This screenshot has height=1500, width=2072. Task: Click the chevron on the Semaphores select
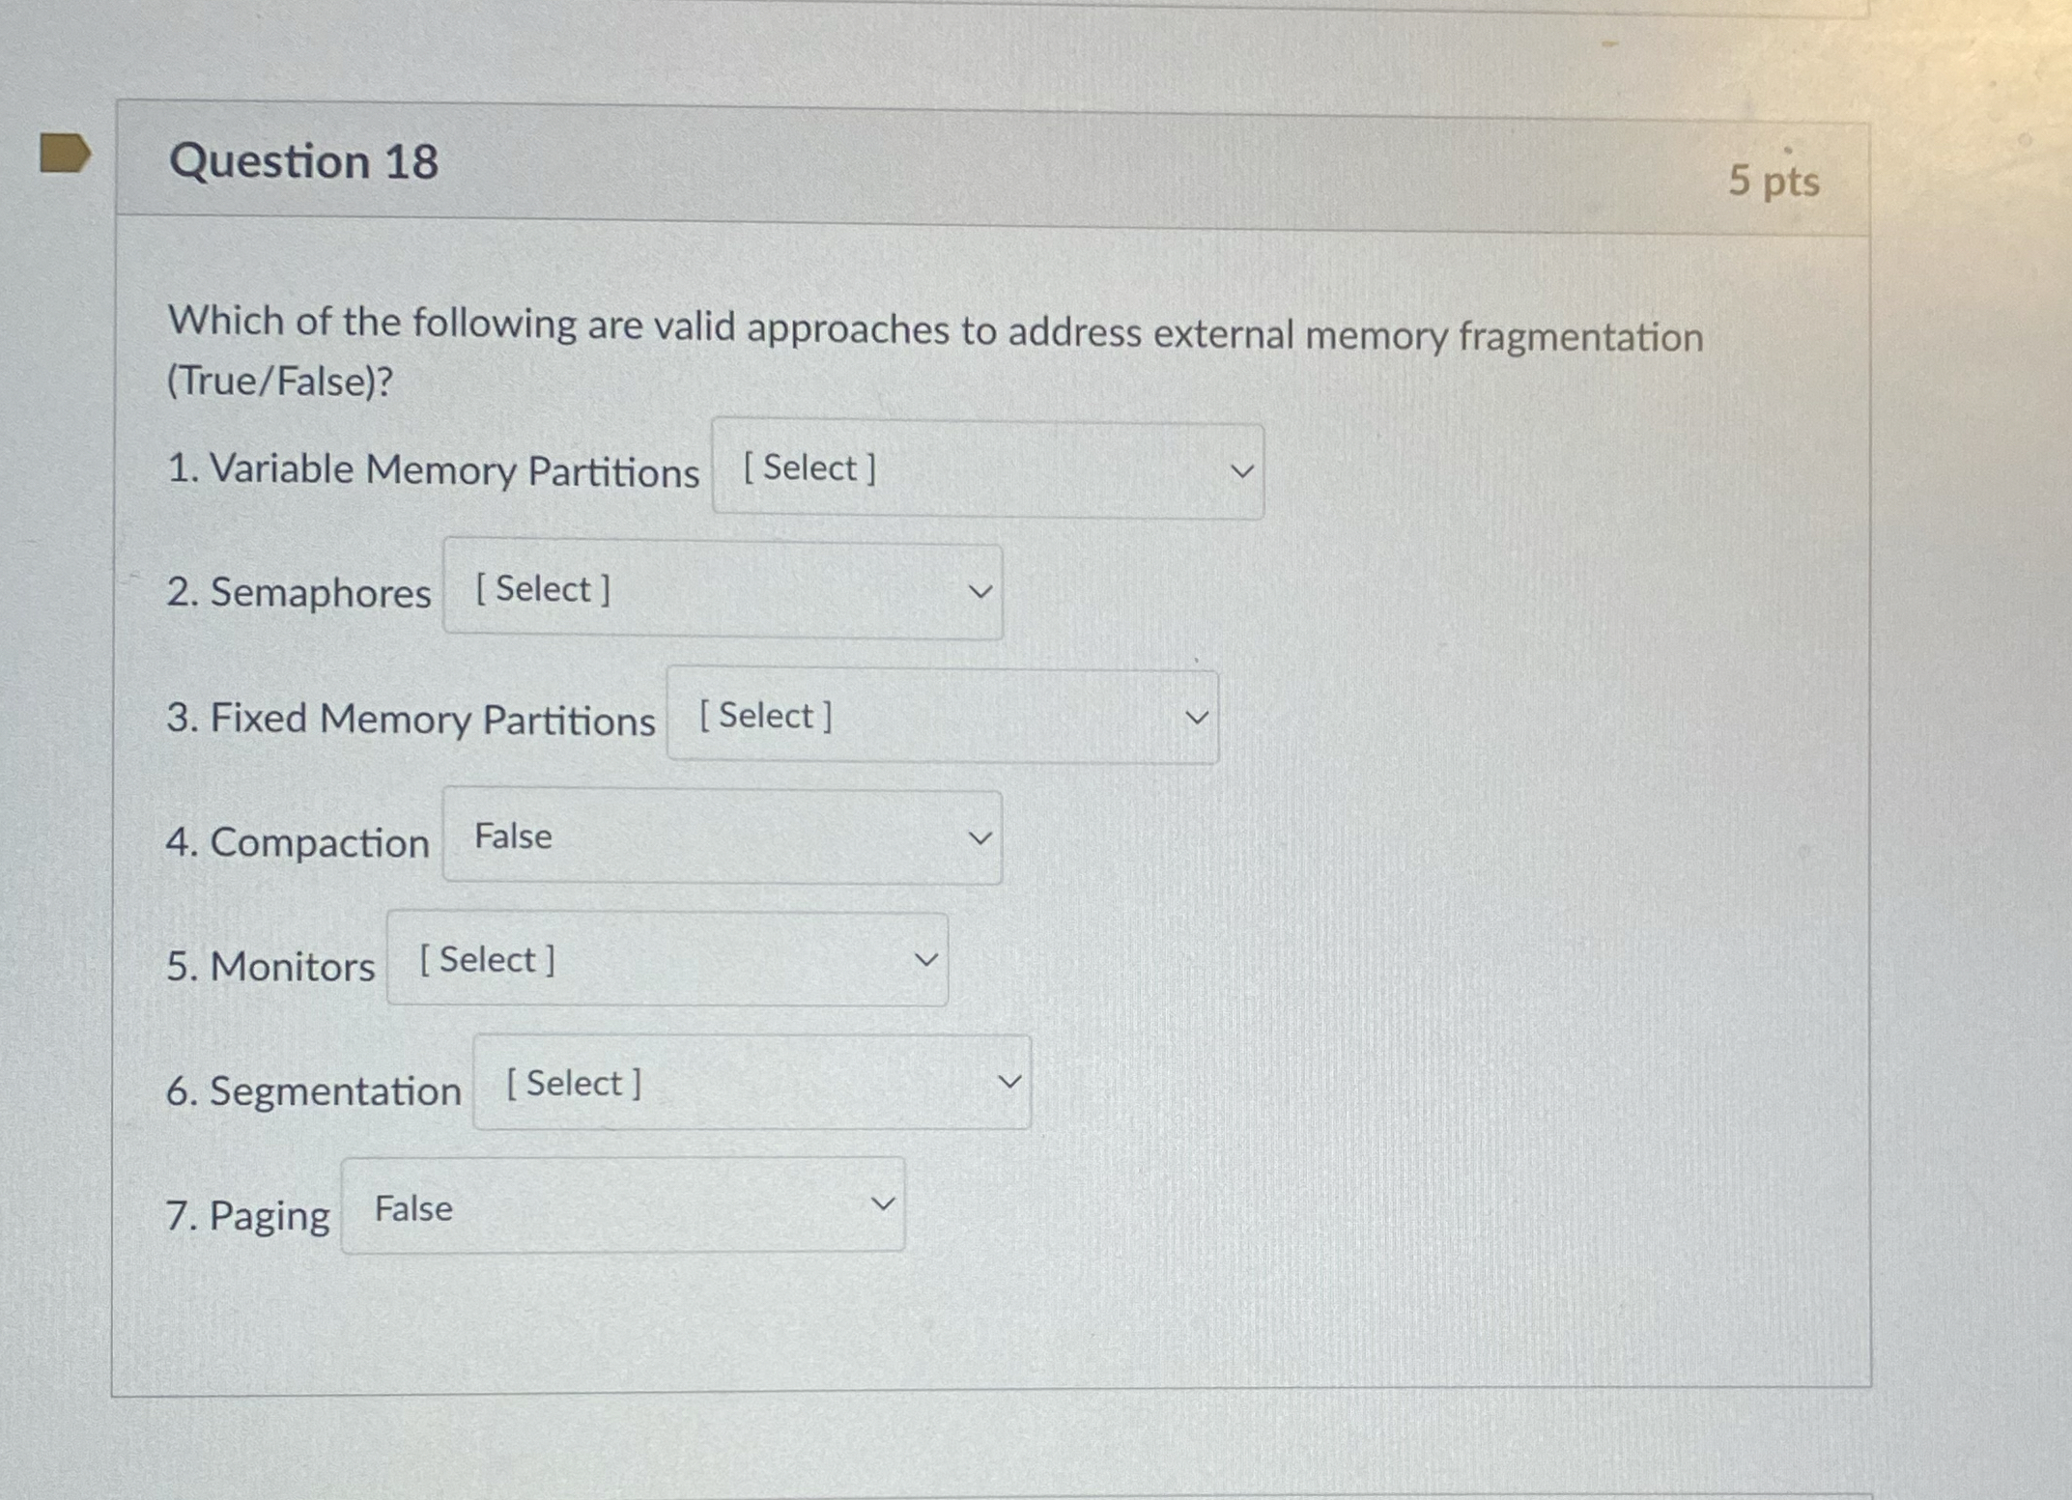tap(979, 590)
